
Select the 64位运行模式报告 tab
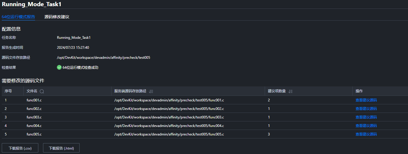click(18, 17)
